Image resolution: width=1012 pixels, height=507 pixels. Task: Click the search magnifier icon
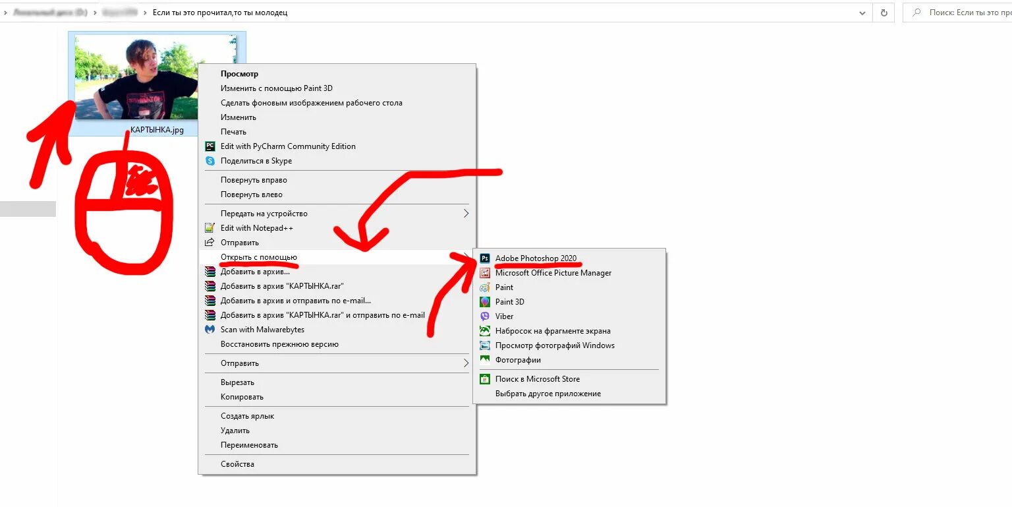pos(916,13)
